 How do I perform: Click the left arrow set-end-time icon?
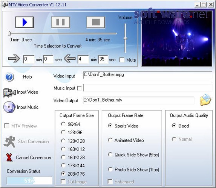coord(70,58)
